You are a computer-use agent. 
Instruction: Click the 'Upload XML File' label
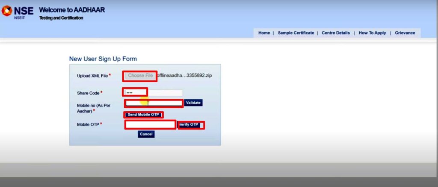(92, 76)
